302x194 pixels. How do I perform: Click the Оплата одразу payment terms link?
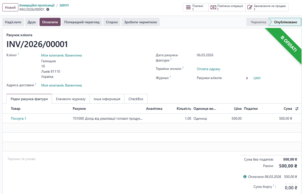click(208, 69)
